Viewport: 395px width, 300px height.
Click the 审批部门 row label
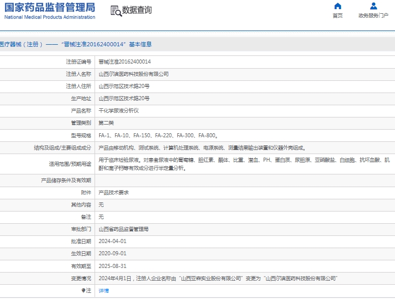coord(81,229)
